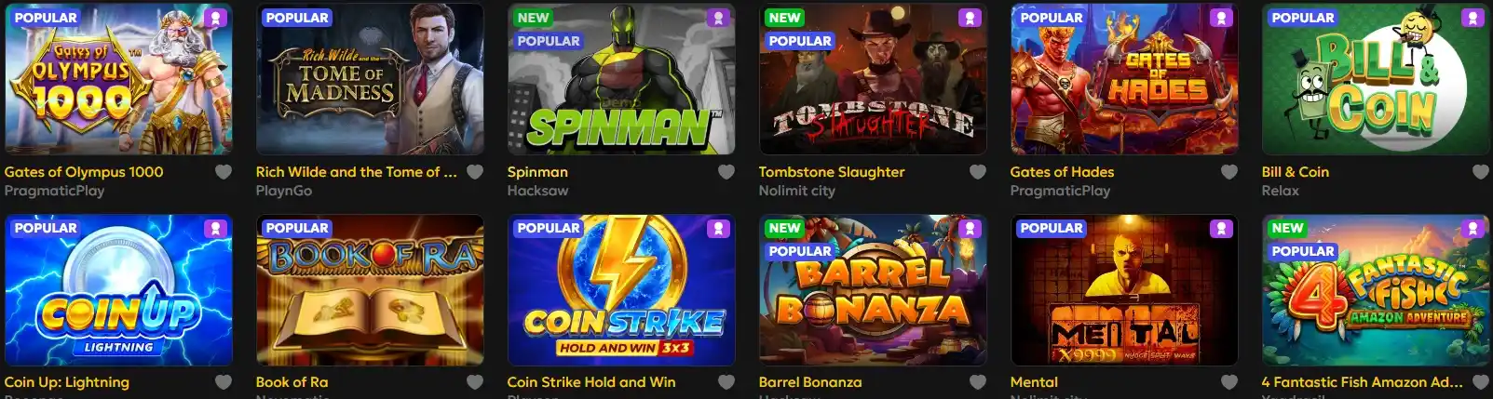Launch the Coin Strike Hold and Win thumbnail
This screenshot has height=399, width=1493.
pos(621,290)
